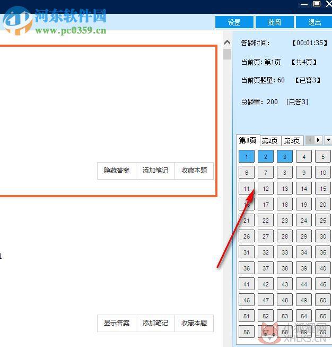
Task: Add a note via the upper 添加笔记 button
Action: 155,171
